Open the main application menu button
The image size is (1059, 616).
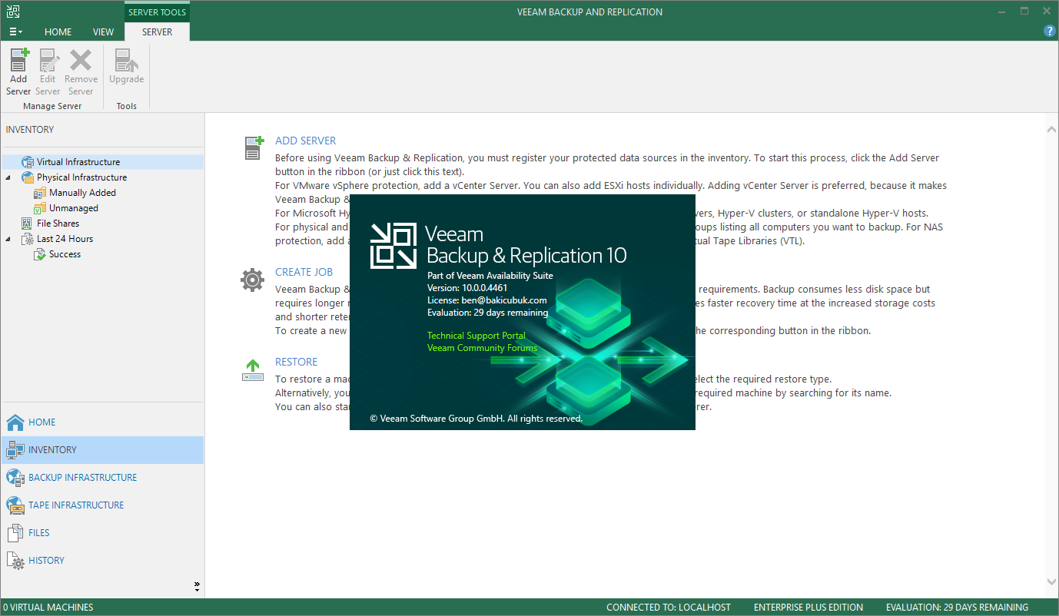tap(15, 31)
